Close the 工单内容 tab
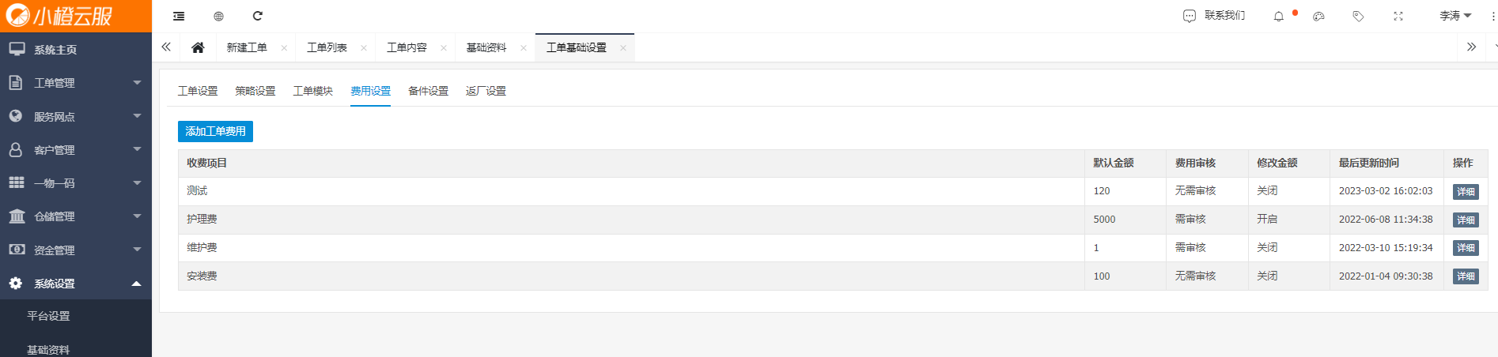 [444, 48]
